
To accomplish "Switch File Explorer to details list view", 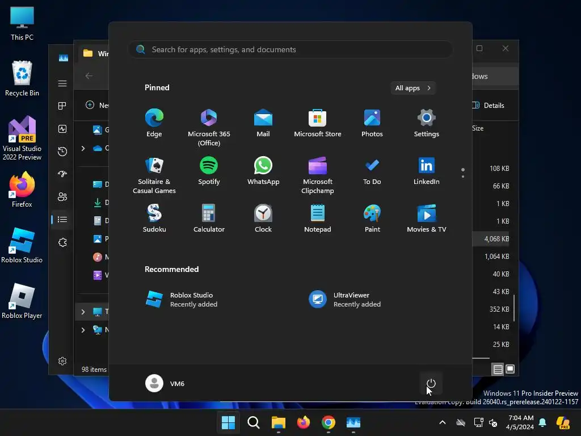I will (x=498, y=369).
